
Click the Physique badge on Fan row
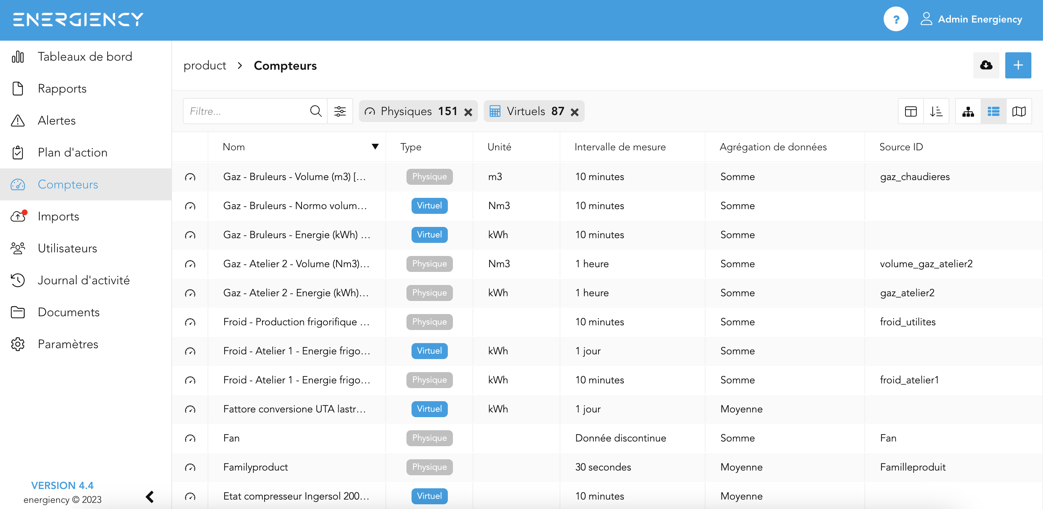pyautogui.click(x=429, y=438)
